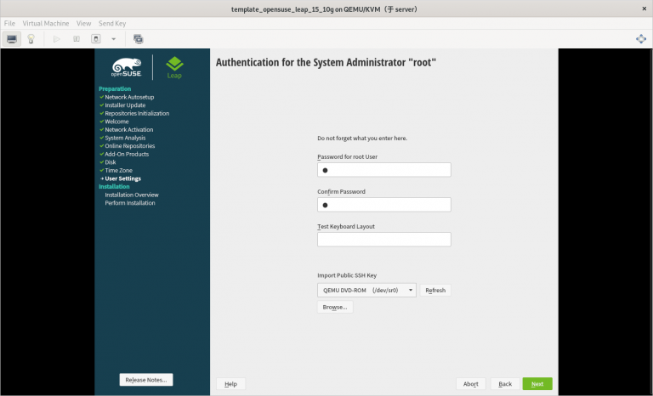Screen dimensions: 653x396
Task: Open Release Notes
Action: [x=146, y=380]
